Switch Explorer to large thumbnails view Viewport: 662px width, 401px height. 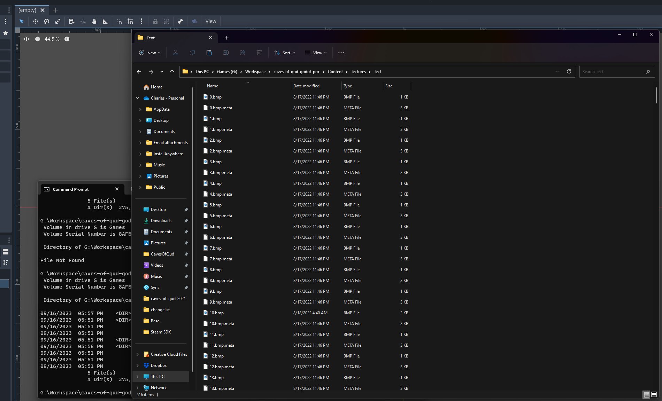click(654, 394)
